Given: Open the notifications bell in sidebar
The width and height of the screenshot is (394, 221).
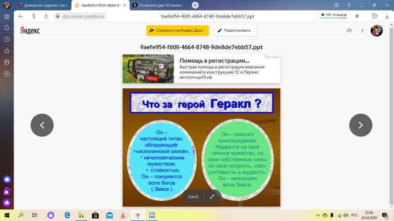Looking at the screenshot, I should 7,28.
